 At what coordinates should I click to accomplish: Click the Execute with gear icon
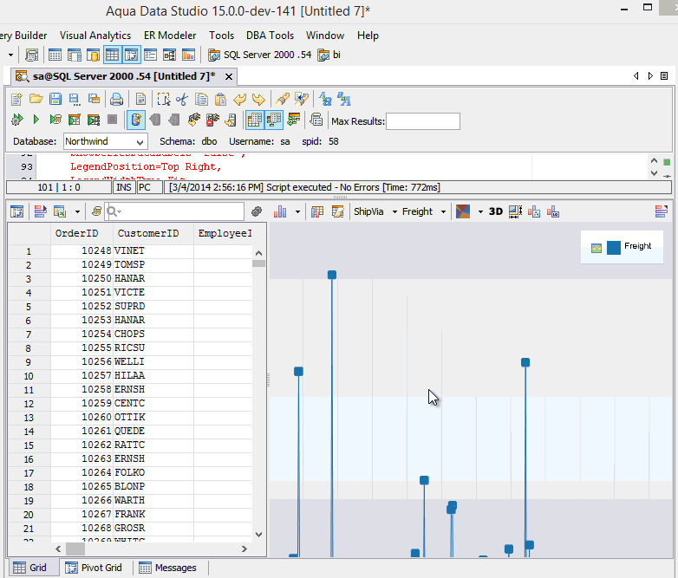click(16, 120)
